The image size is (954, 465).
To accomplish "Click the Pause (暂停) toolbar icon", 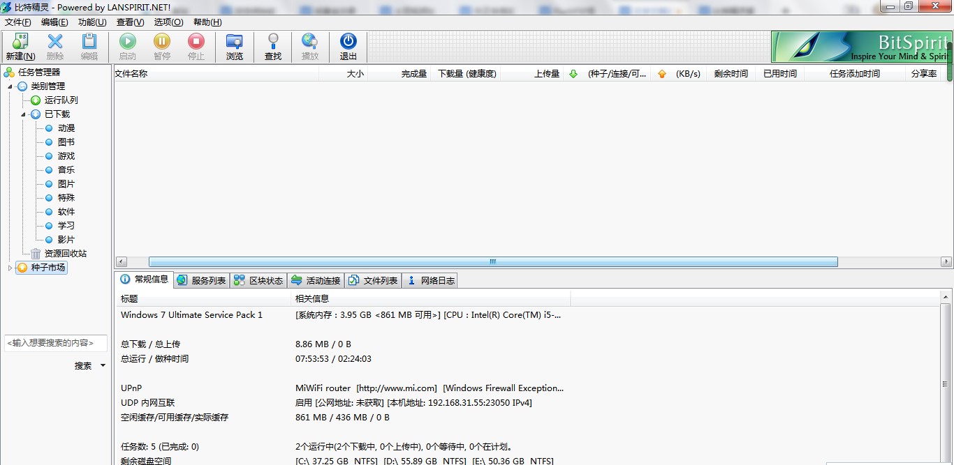I will pyautogui.click(x=162, y=42).
